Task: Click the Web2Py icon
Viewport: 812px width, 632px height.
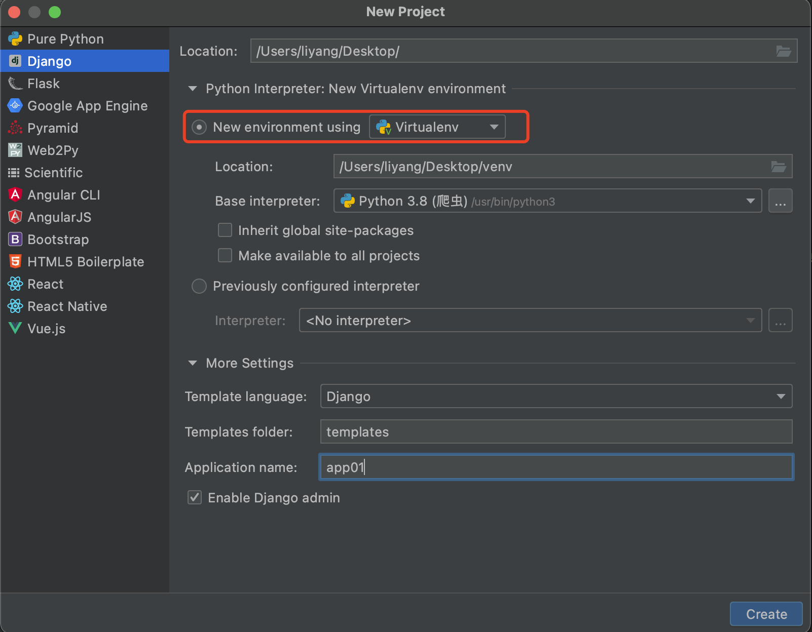Action: click(15, 150)
